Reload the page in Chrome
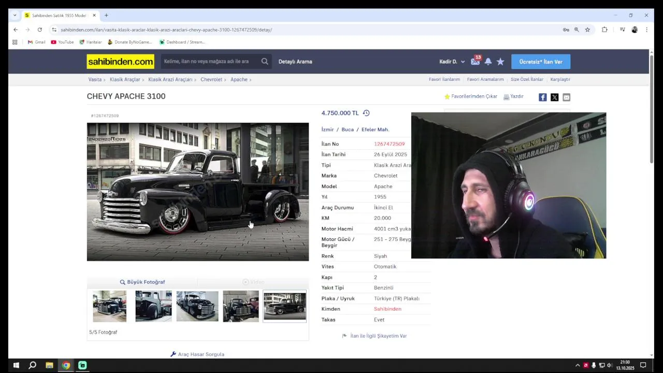The image size is (663, 373). [x=39, y=30]
